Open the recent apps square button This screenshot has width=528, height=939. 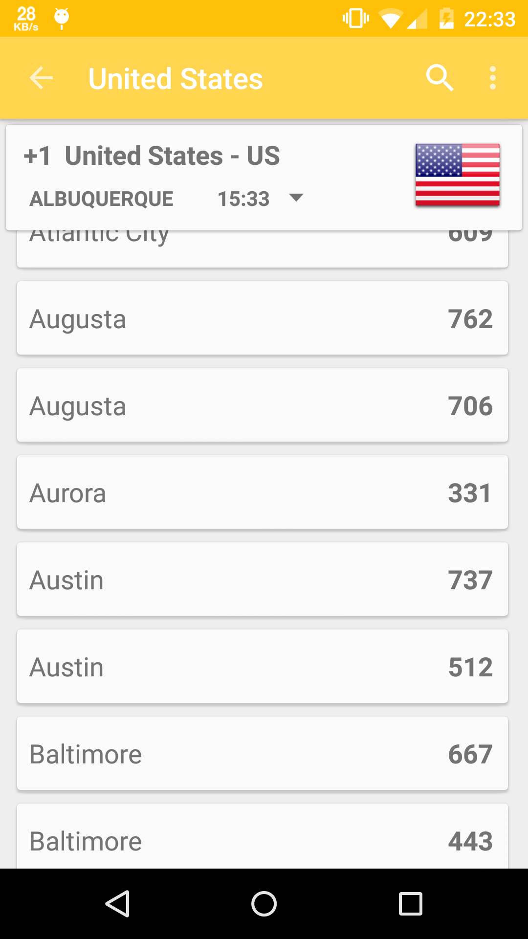pos(411,903)
